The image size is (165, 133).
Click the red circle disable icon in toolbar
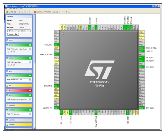click(35, 12)
